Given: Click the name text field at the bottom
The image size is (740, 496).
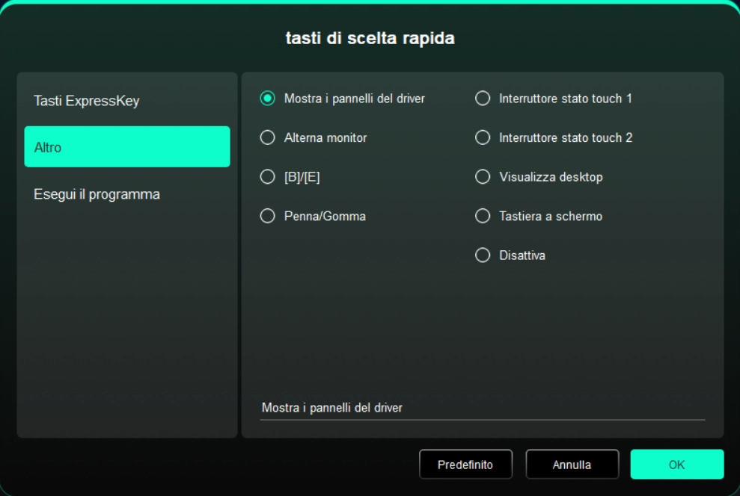Looking at the screenshot, I should tap(482, 409).
